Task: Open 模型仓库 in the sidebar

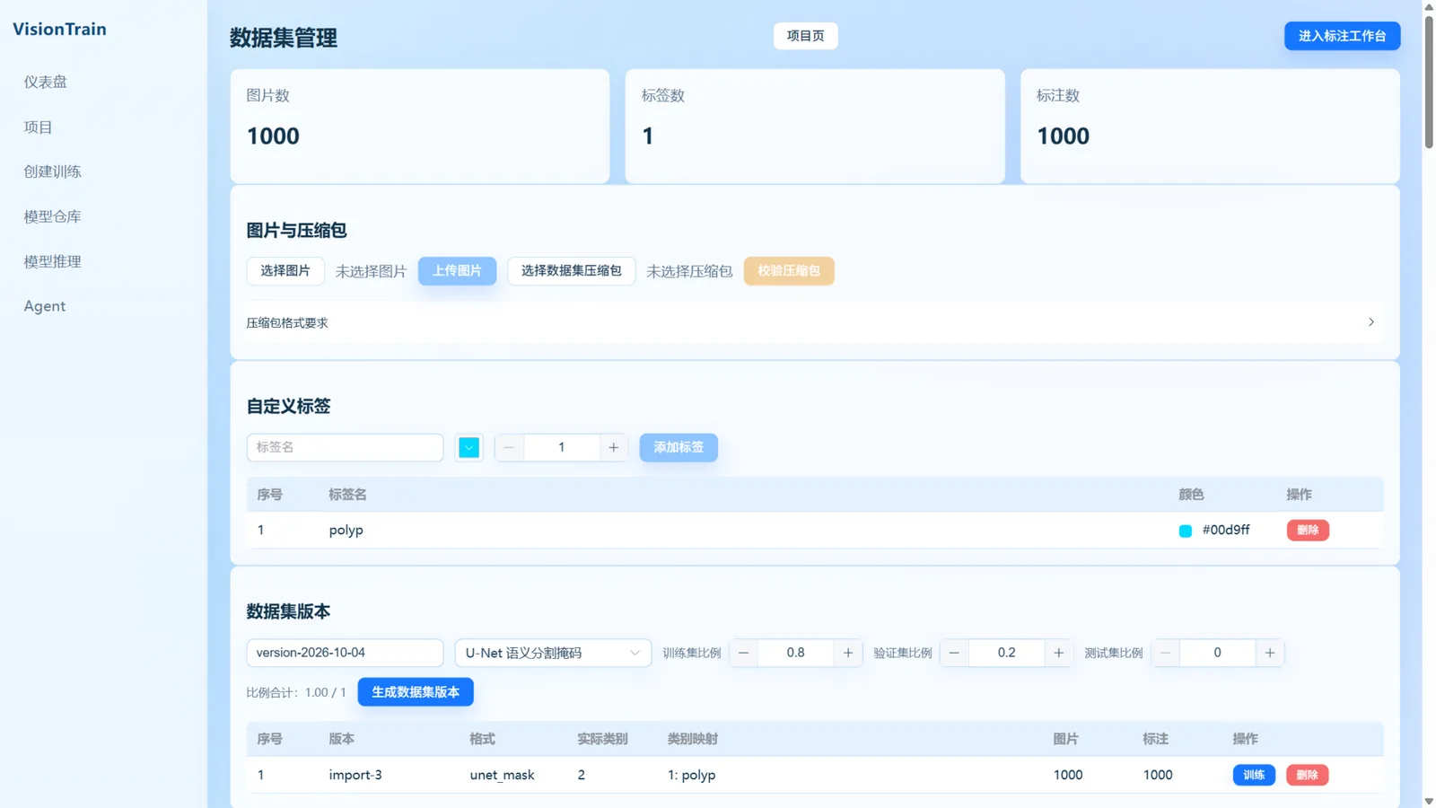Action: 52,216
